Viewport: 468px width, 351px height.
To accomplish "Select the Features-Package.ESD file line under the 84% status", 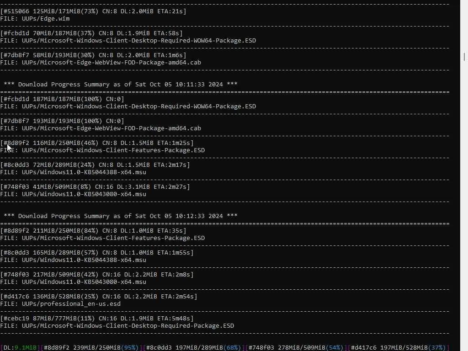I will click(x=102, y=238).
